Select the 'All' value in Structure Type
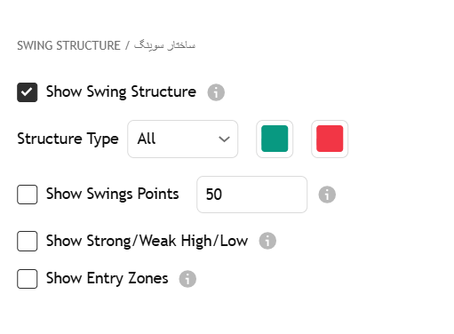 click(x=147, y=139)
